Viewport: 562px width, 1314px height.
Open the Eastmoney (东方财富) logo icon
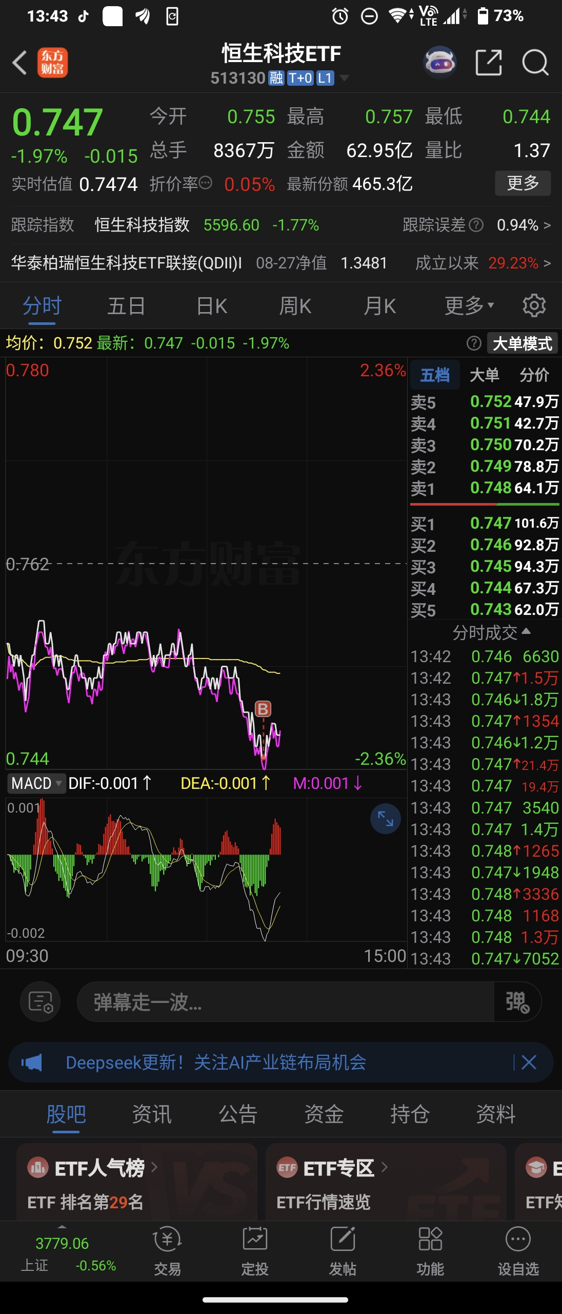52,63
